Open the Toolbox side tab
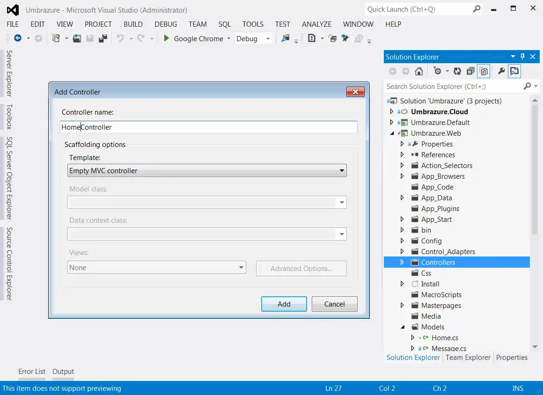Viewport: 543px width, 395px height. click(x=9, y=117)
